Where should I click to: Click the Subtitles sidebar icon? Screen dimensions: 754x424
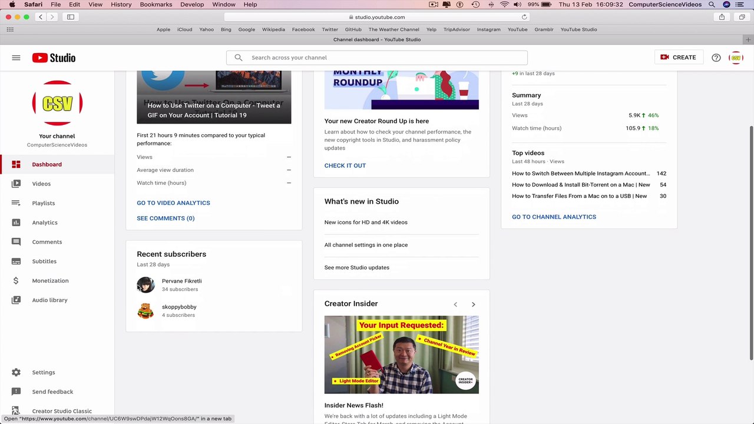click(16, 261)
